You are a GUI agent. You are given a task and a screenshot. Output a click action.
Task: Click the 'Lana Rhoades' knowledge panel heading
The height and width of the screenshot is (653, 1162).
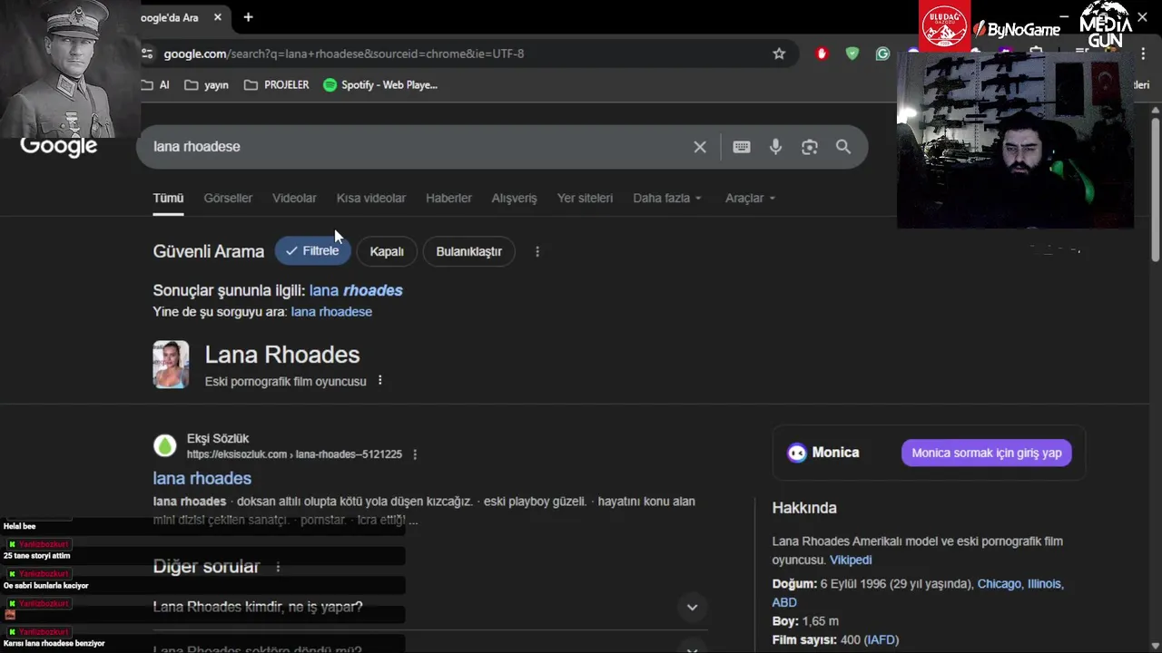[x=282, y=355]
